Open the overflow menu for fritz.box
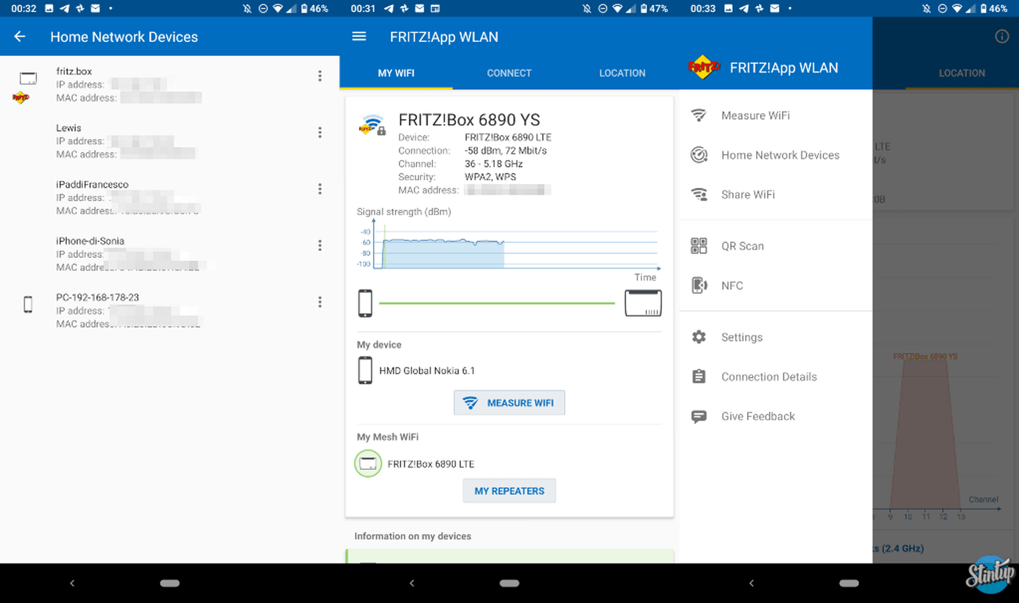Screen dimensions: 1019x603 point(320,75)
